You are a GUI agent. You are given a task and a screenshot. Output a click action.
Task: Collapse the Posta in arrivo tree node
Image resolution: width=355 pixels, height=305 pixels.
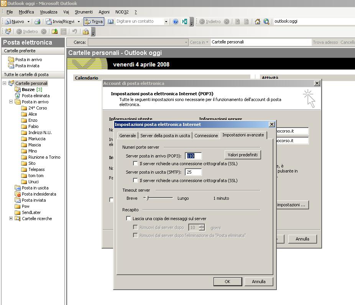(x=11, y=102)
